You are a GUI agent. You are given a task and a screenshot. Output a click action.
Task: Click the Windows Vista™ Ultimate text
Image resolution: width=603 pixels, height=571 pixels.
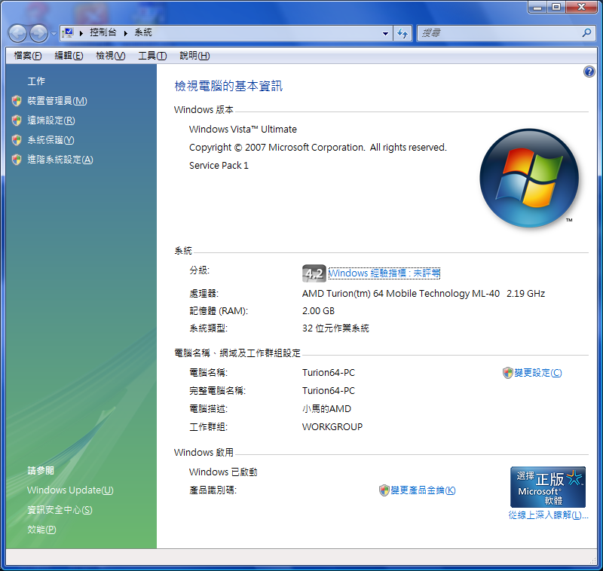pos(243,130)
